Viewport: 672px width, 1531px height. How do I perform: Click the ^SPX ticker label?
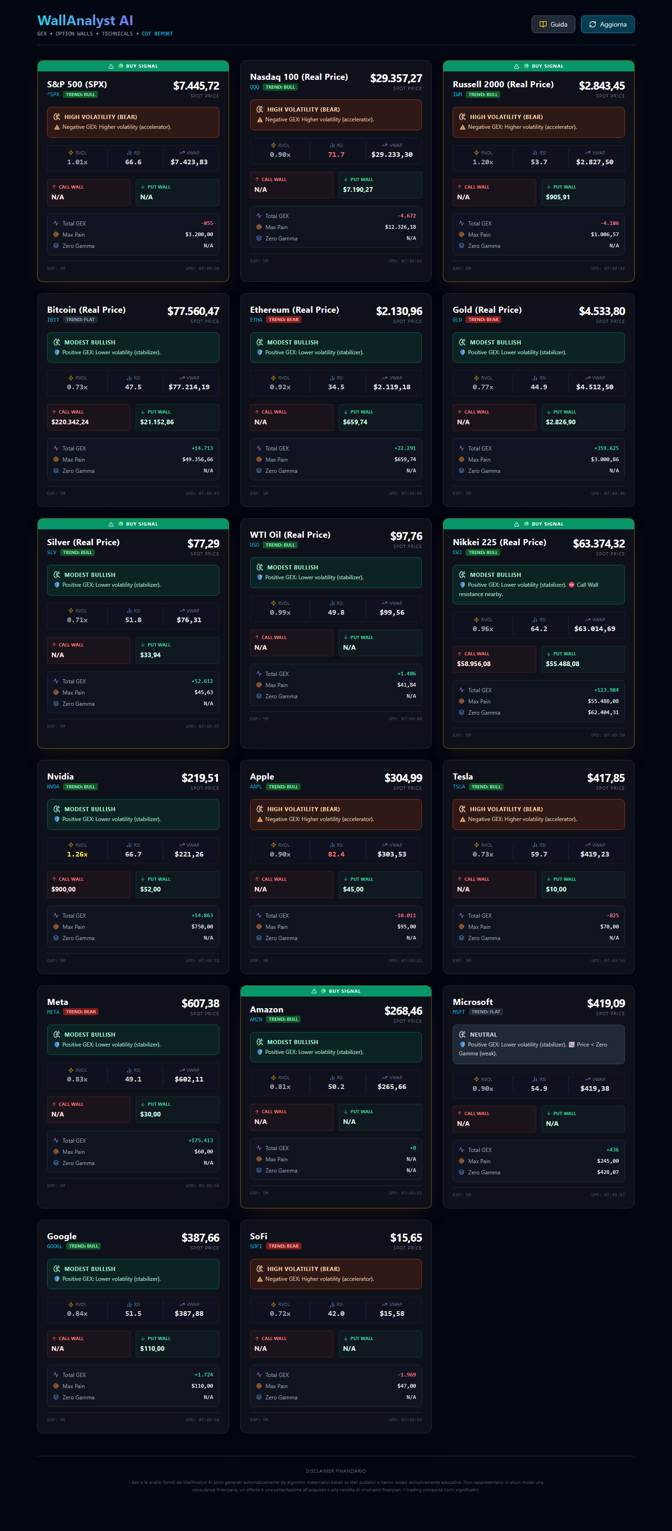(x=54, y=94)
